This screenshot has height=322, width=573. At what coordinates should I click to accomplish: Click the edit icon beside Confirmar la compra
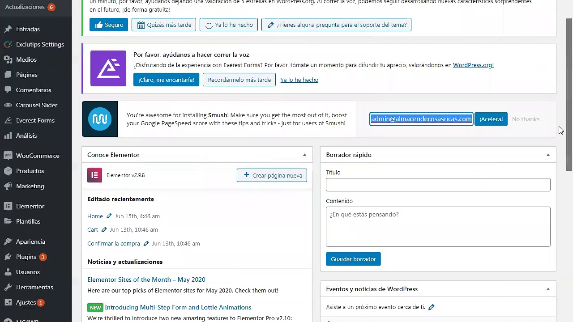click(146, 244)
